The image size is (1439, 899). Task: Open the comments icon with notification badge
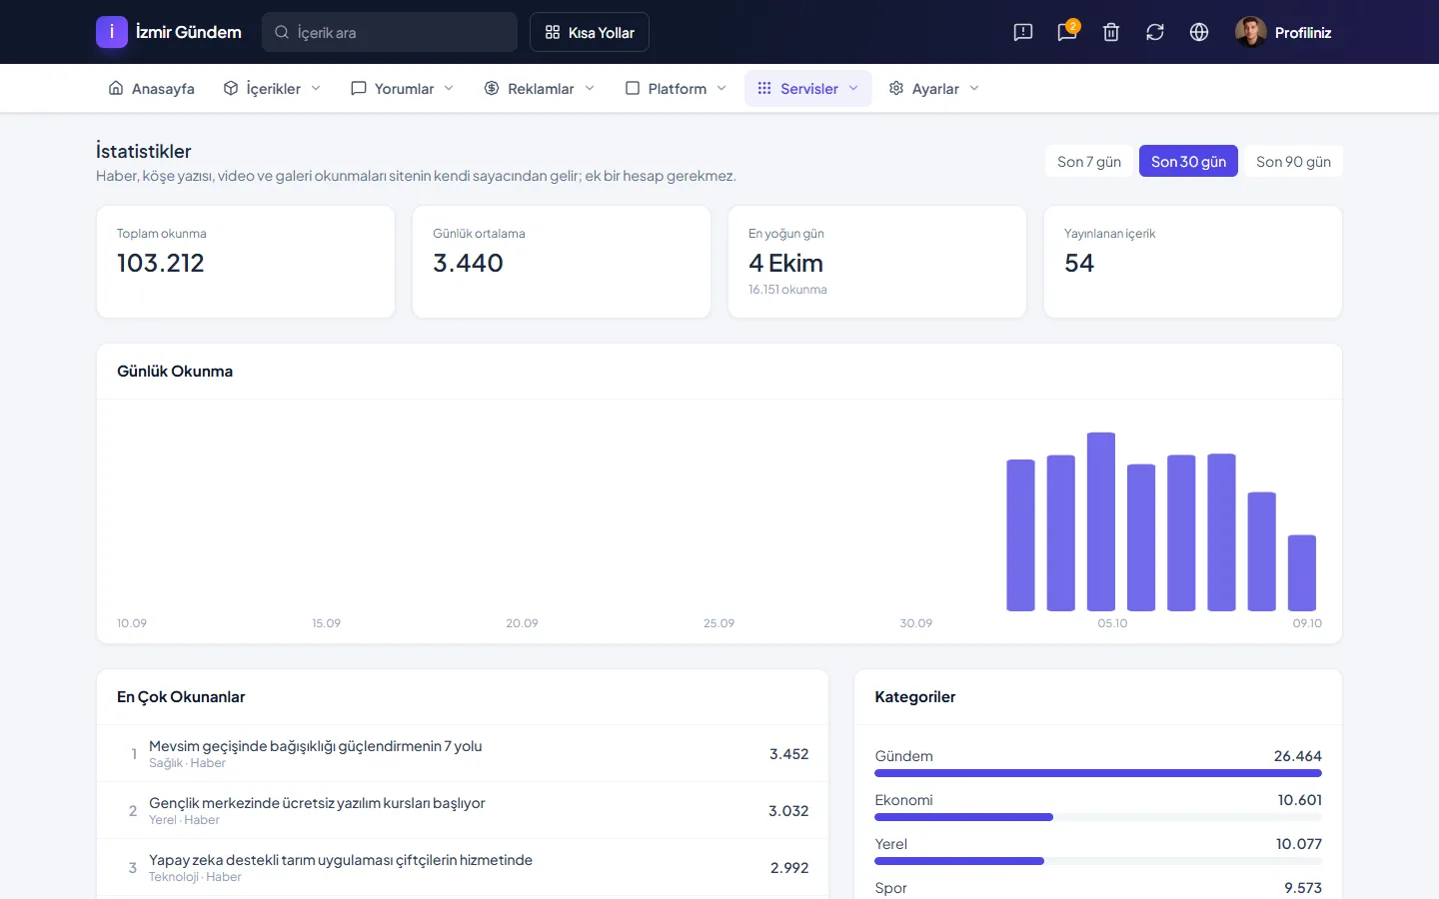(x=1067, y=32)
